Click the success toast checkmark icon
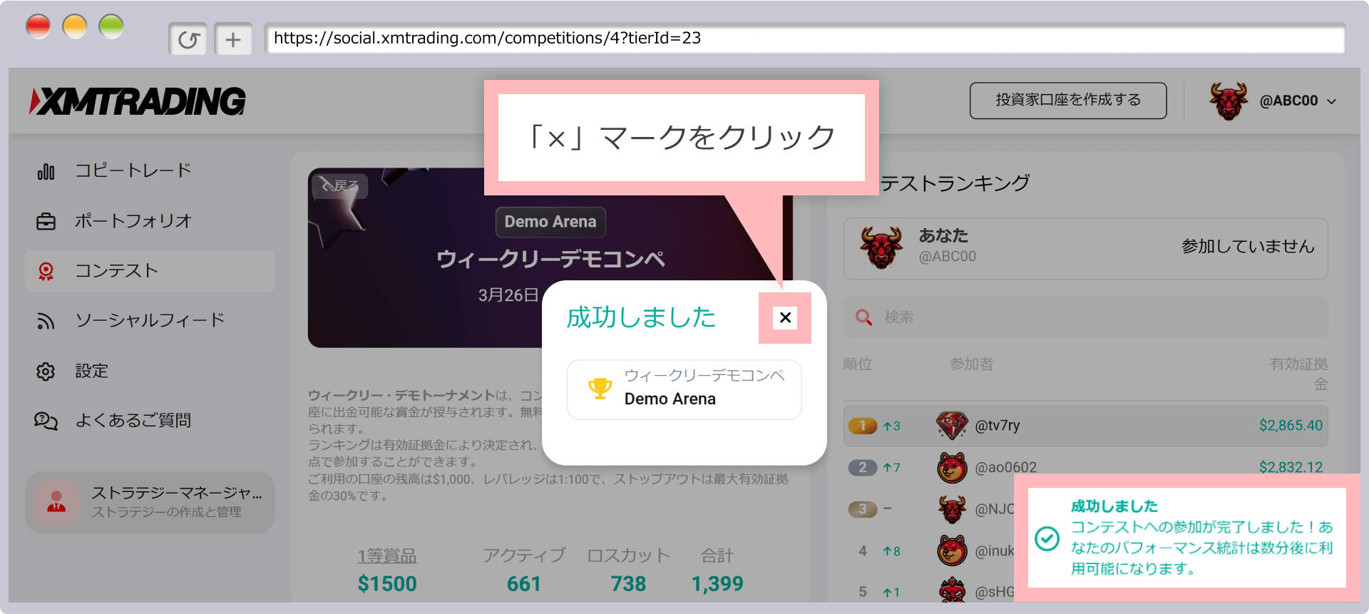This screenshot has width=1369, height=614. [x=1047, y=538]
